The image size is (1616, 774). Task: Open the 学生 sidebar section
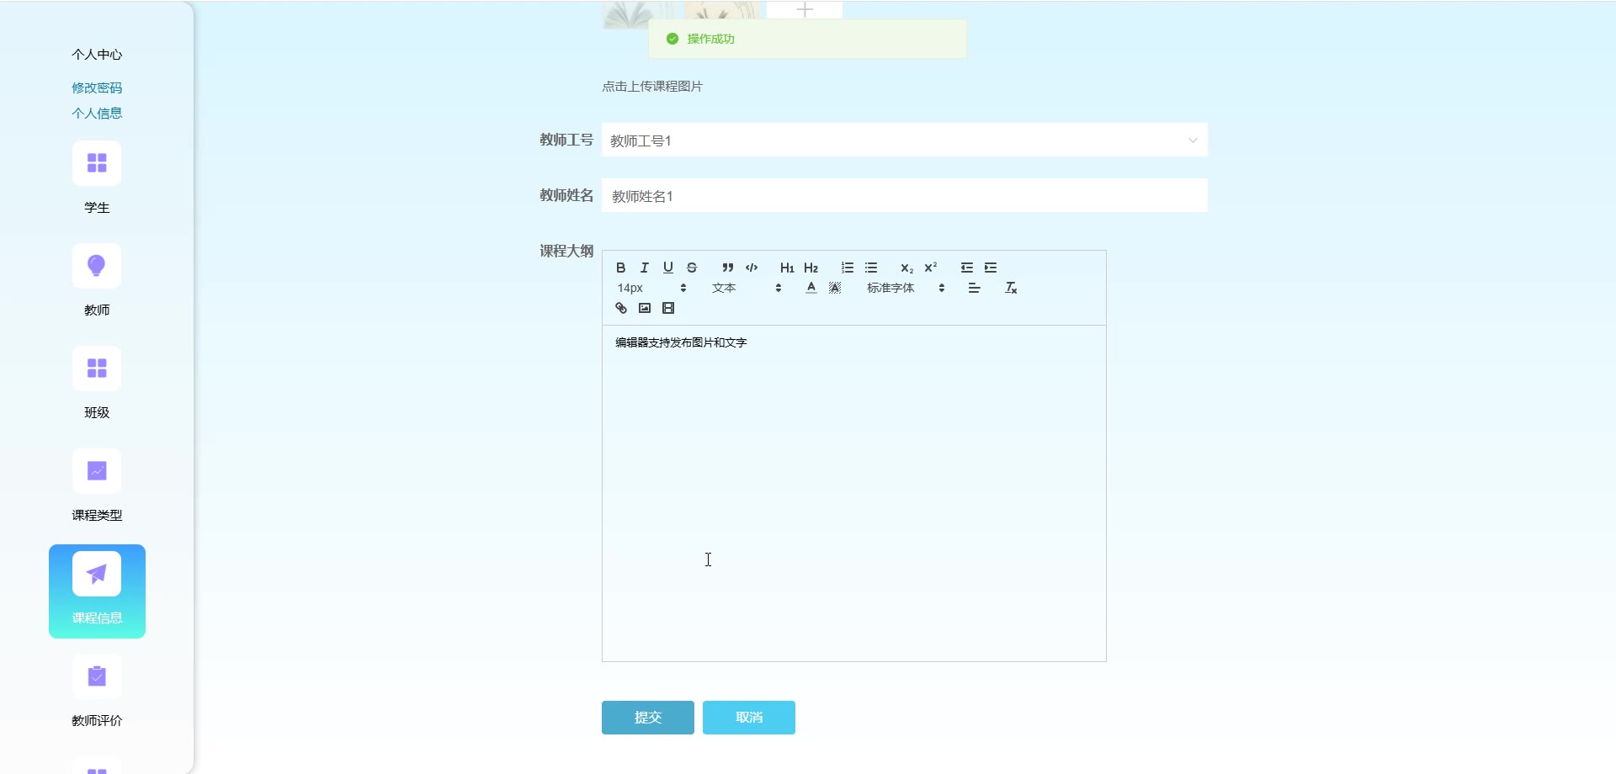pyautogui.click(x=97, y=179)
